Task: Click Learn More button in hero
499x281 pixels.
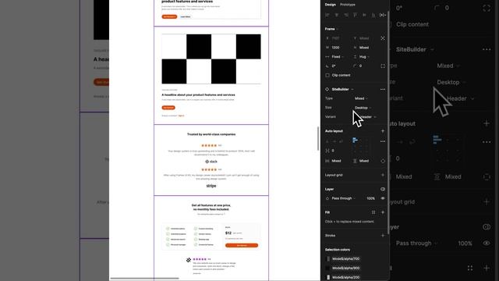Action: click(x=186, y=16)
